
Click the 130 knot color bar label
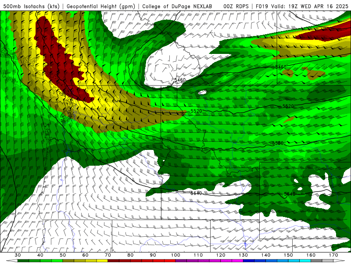[x=243, y=255]
